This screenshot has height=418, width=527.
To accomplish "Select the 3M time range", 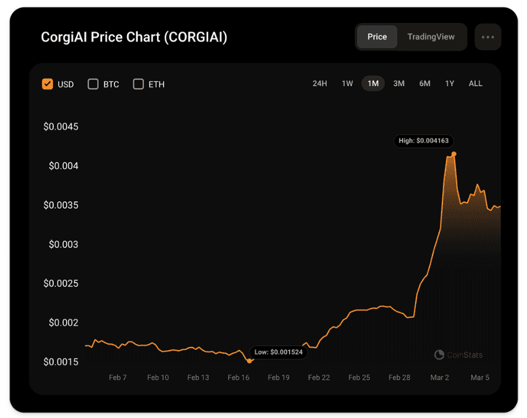I will coord(399,83).
